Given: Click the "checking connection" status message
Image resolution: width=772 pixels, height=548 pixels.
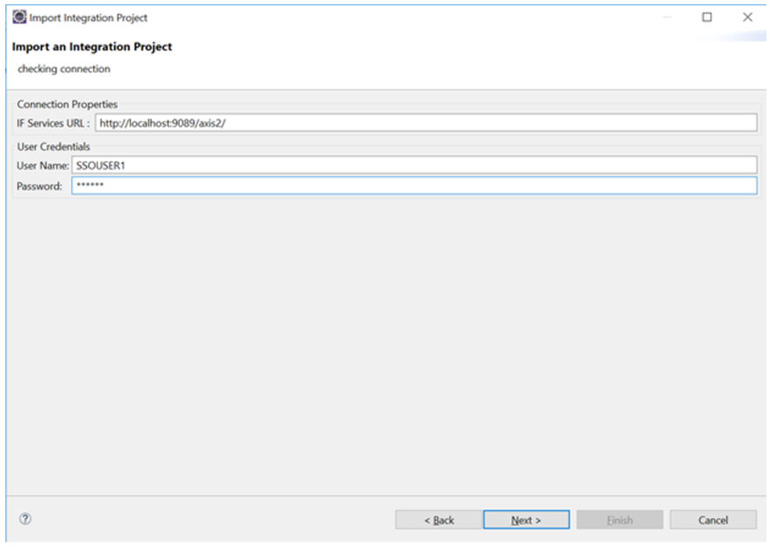Looking at the screenshot, I should [63, 69].
